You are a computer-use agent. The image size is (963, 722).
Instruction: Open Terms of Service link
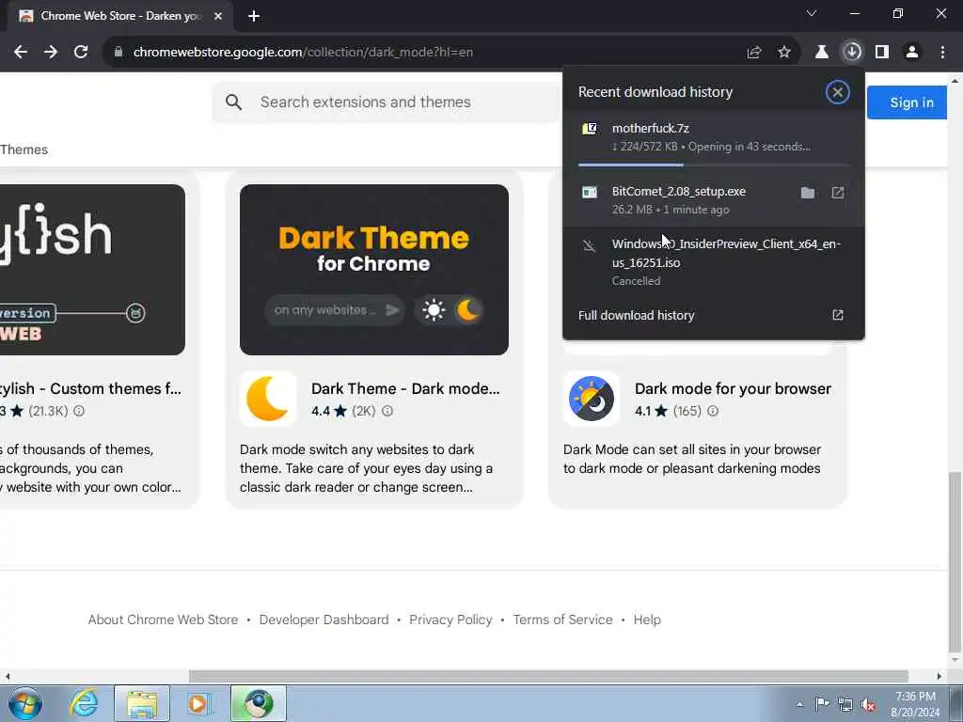click(562, 620)
